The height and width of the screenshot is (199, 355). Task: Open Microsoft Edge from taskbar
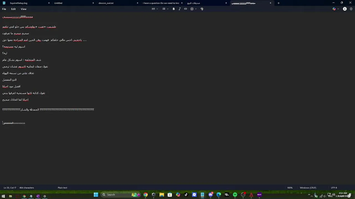point(219,195)
